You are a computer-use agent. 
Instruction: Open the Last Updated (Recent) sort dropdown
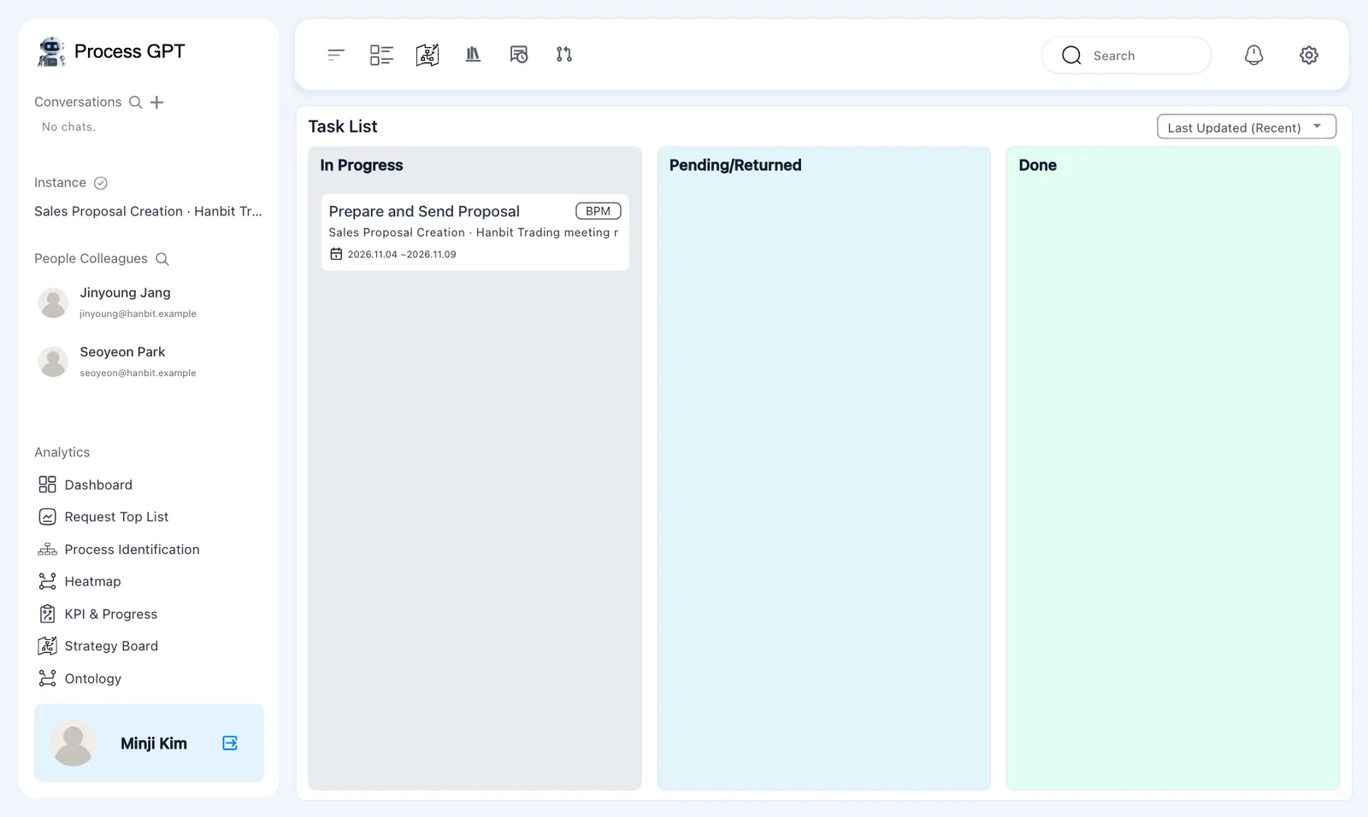tap(1247, 126)
